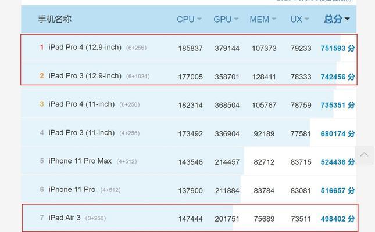Select total score 735351 分
Viewport: 375px width, 232px height.
[338, 105]
